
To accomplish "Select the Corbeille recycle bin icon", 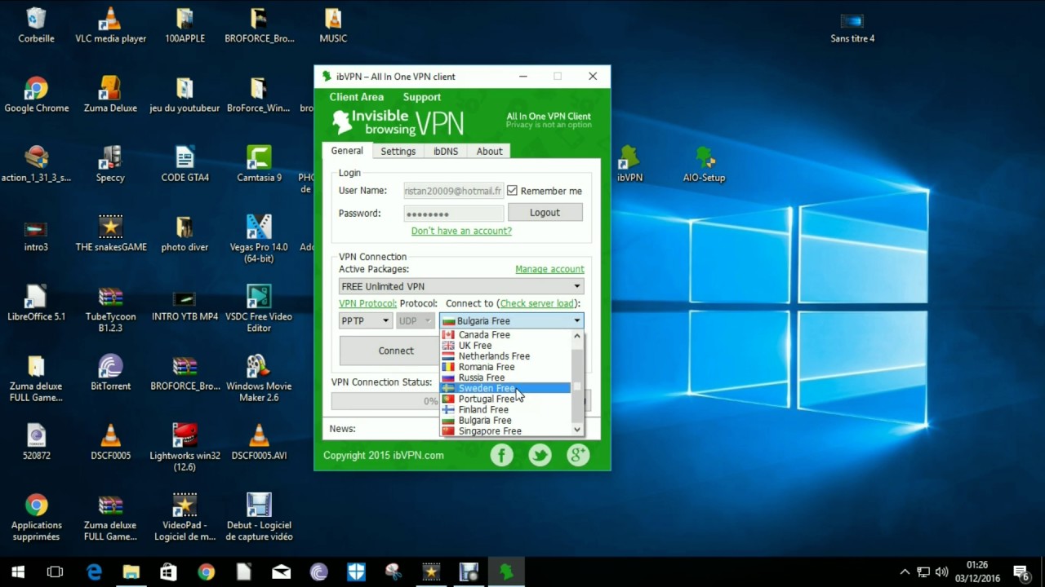I will (x=36, y=25).
